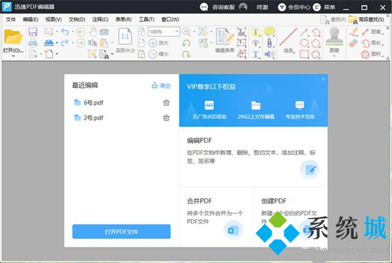This screenshot has height=263, width=392.
Task: Delete 6号.pdf from recent list
Action: coord(166,102)
